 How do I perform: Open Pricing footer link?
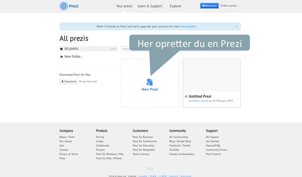pos(100,137)
